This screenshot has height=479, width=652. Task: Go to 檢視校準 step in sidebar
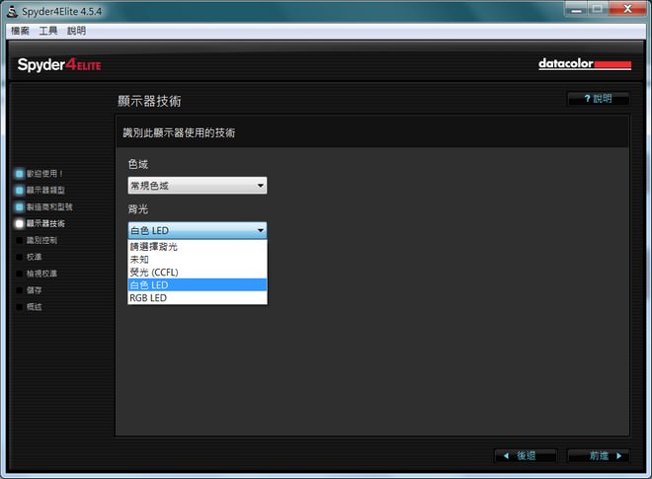click(41, 274)
